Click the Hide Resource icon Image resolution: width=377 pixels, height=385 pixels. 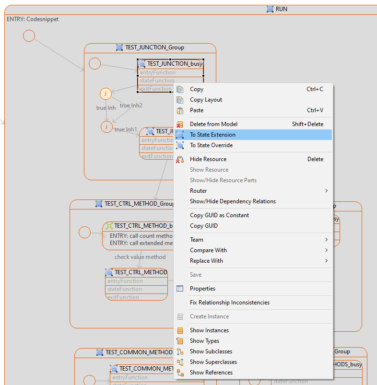[180, 159]
